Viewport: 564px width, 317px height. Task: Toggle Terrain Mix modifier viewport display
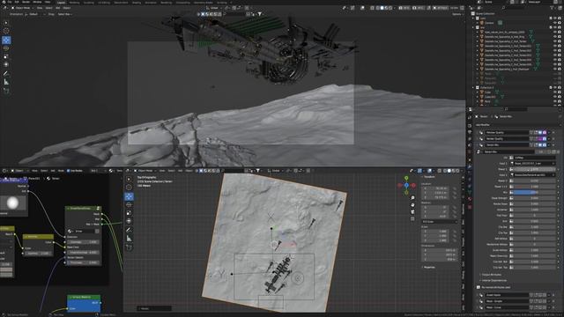540,144
